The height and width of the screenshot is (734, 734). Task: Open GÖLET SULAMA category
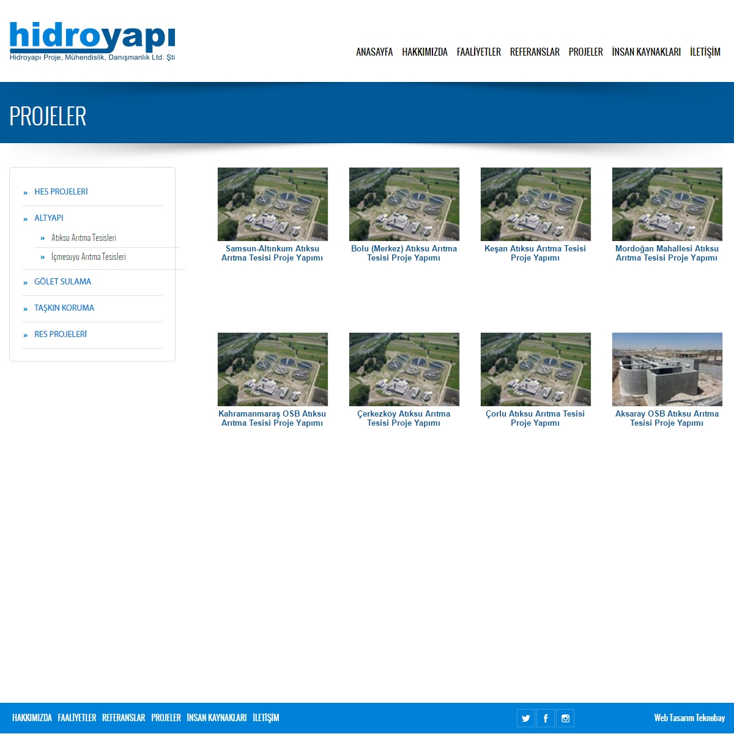[62, 281]
